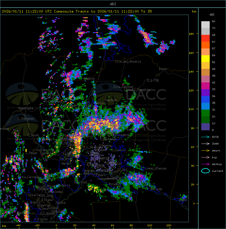The height and width of the screenshot is (229, 226).
Task: Click the 'dBZ' heading above the color scale
Action: [212, 15]
